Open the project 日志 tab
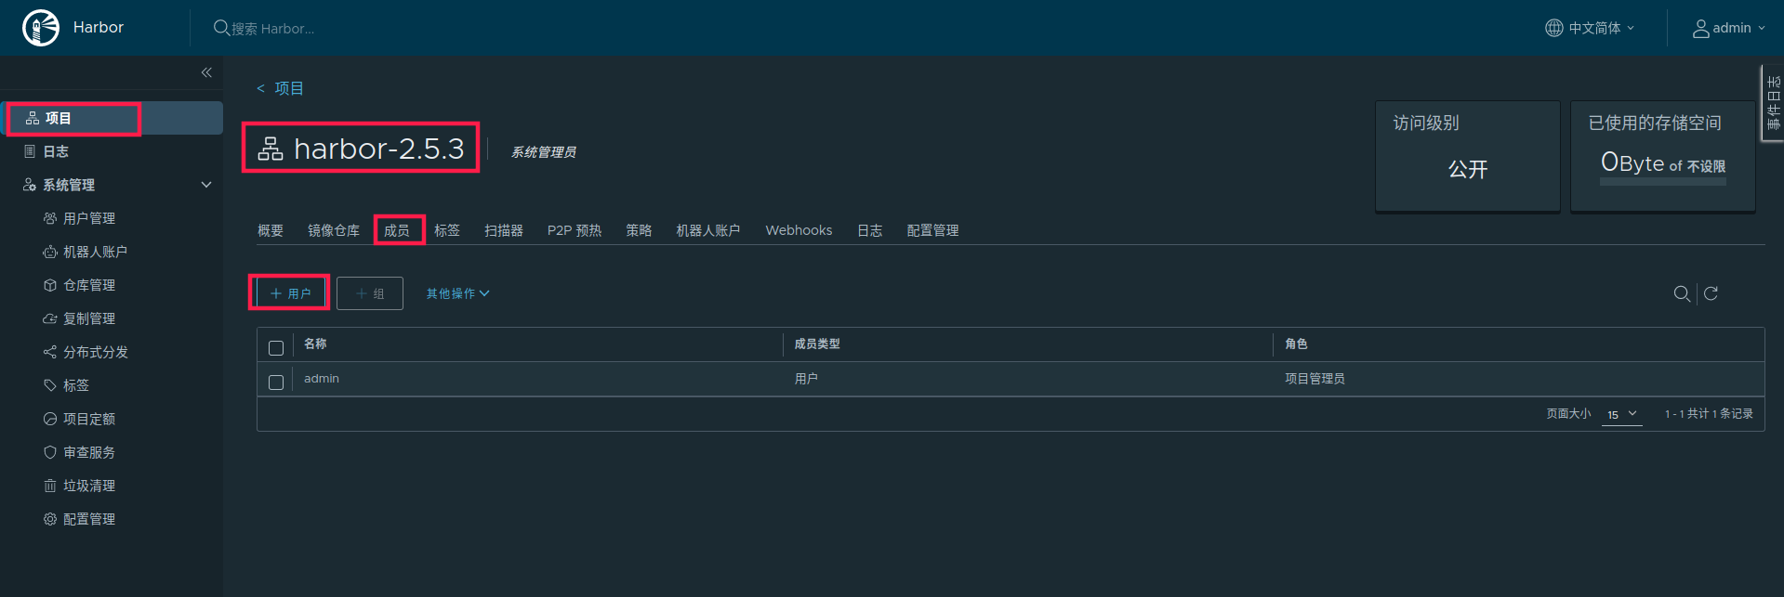 pos(870,230)
